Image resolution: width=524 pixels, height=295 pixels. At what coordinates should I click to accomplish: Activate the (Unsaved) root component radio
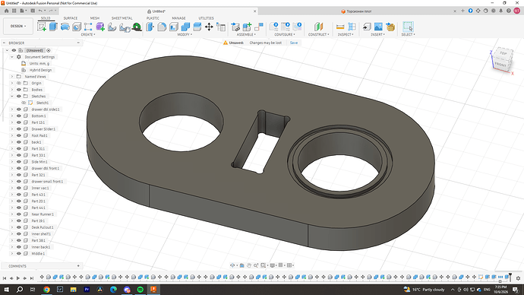[49, 50]
